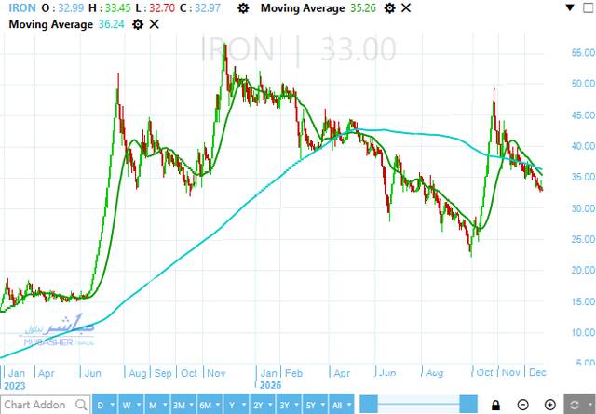
Task: Click the refresh chart icon
Action: tap(577, 405)
